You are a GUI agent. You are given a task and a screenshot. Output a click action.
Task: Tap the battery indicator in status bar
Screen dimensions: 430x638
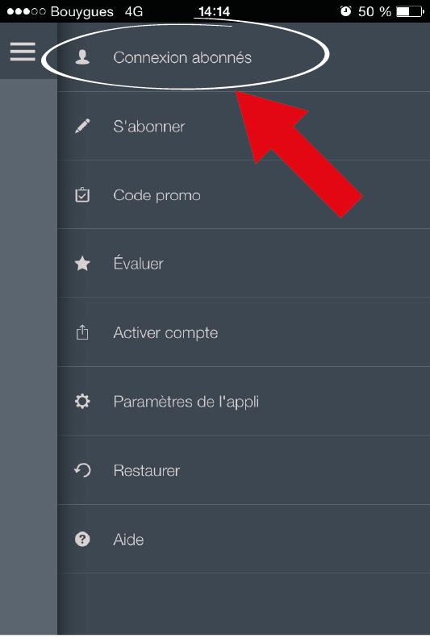coord(410,11)
